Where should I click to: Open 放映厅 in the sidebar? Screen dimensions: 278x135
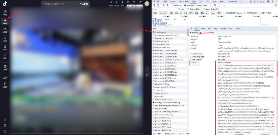[x=5, y=76]
